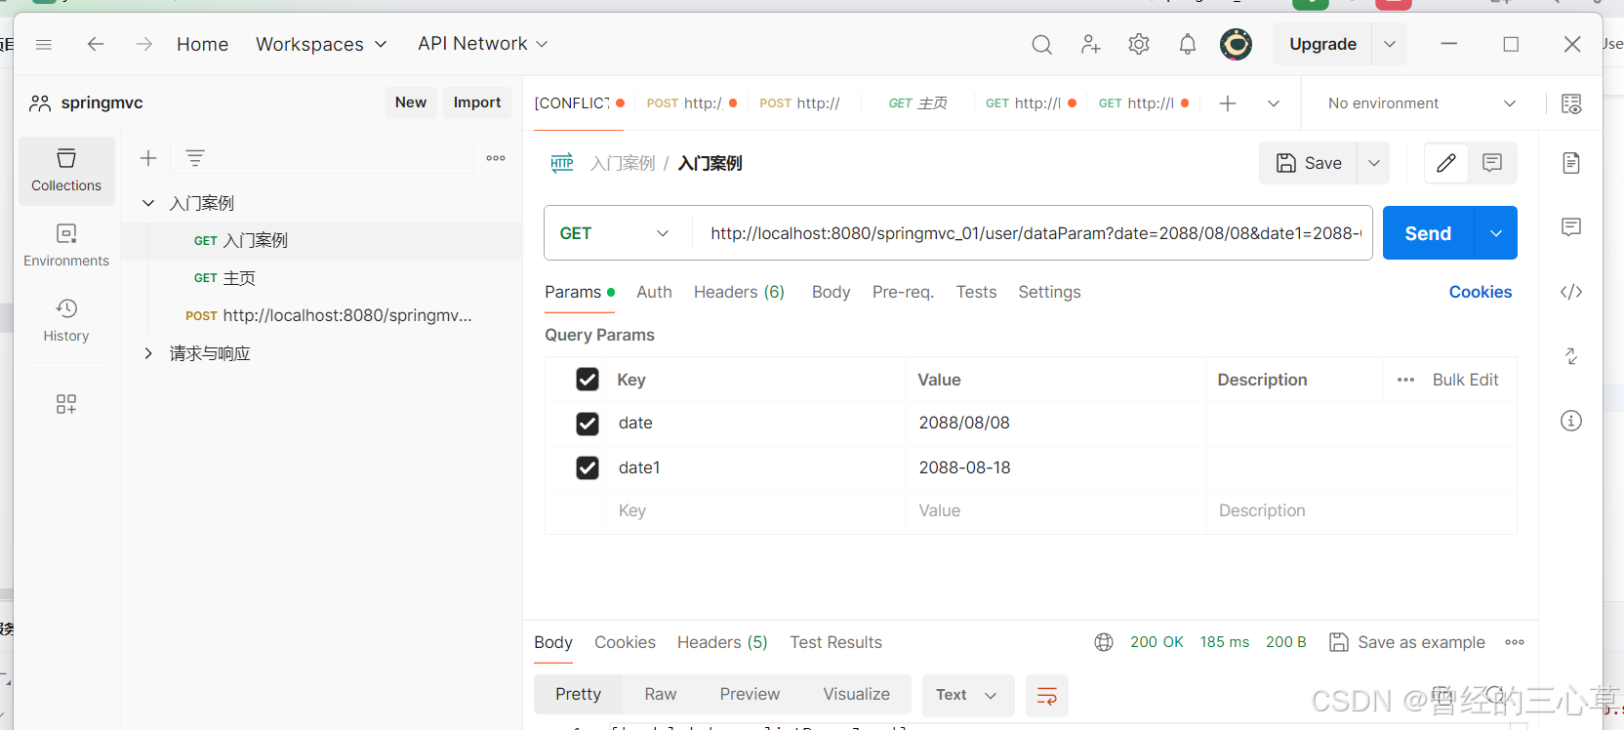
Task: Open the environment quick look icon
Action: coord(1571,103)
